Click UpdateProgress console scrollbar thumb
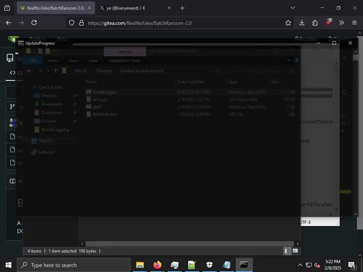This screenshot has width=363, height=272. coord(356,57)
